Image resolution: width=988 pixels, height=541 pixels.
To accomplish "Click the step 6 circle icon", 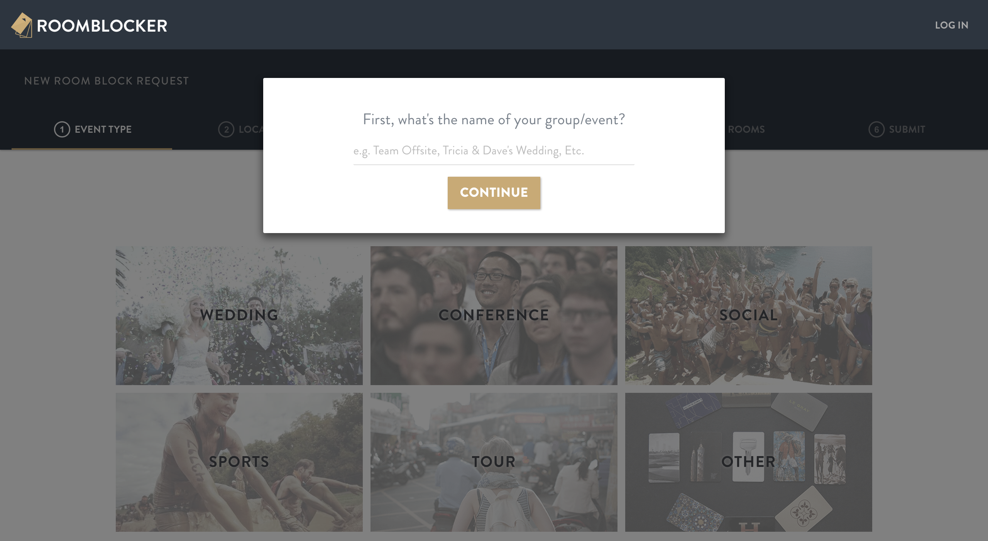I will coord(876,129).
